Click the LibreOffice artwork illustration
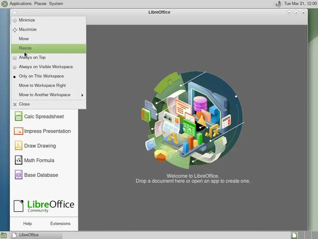The height and width of the screenshot is (239, 318). (193, 120)
